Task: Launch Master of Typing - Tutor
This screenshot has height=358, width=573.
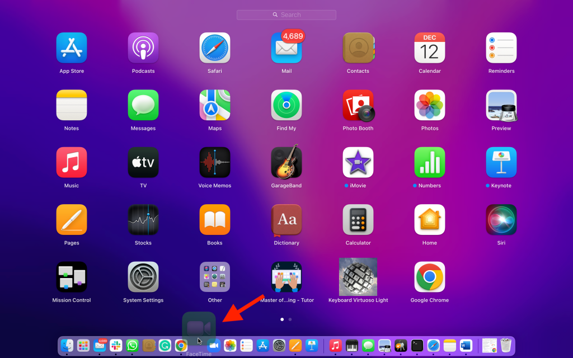Action: coord(286,277)
